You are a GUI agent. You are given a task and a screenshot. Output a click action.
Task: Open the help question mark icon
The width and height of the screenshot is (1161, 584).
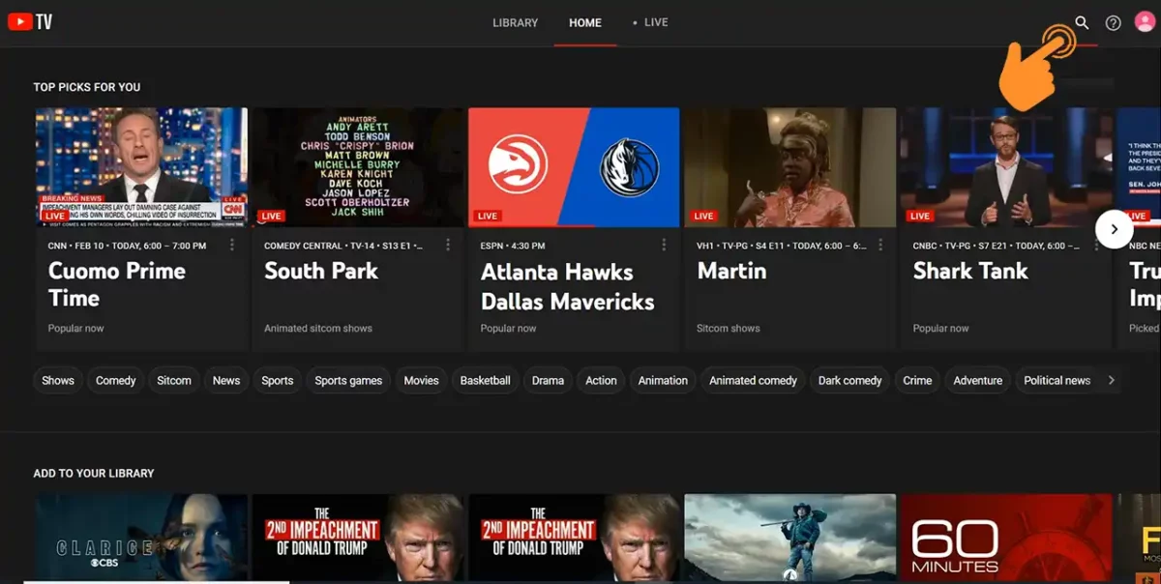1114,23
